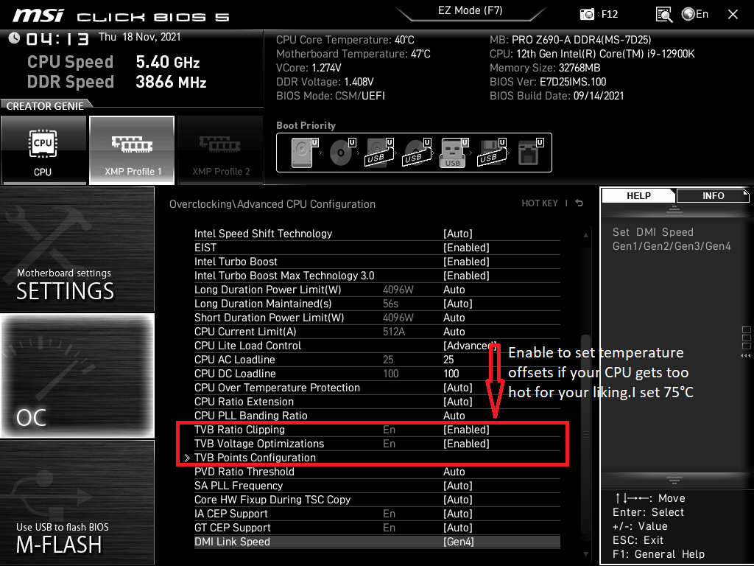This screenshot has width=754, height=566.
Task: Open Long Duration Maintained(s) Auto dropdown
Action: (x=458, y=303)
